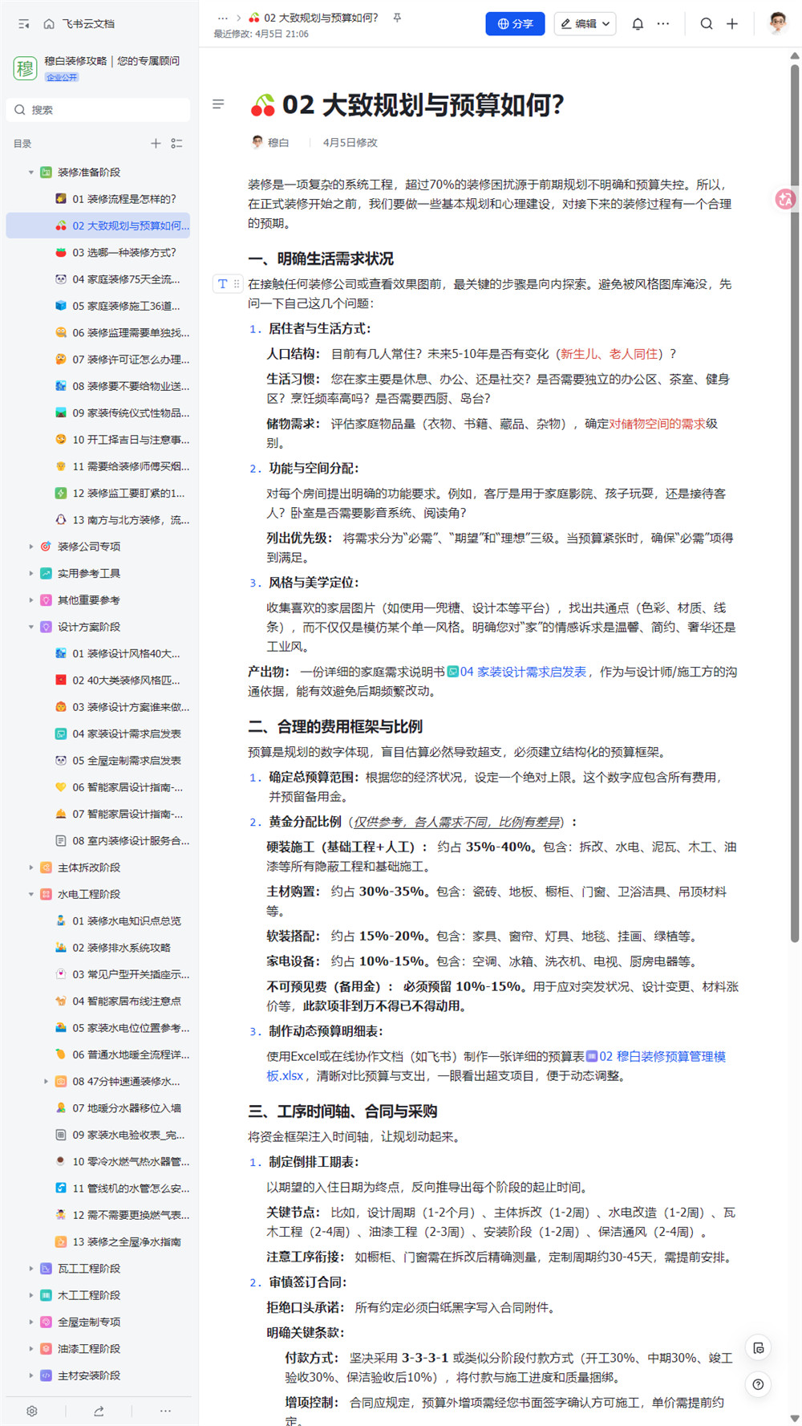Toggle the document outline icon beside title
Image resolution: width=802 pixels, height=1426 pixels.
tap(218, 104)
